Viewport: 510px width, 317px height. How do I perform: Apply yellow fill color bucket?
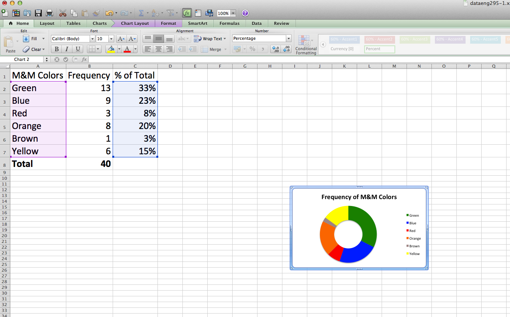point(111,49)
